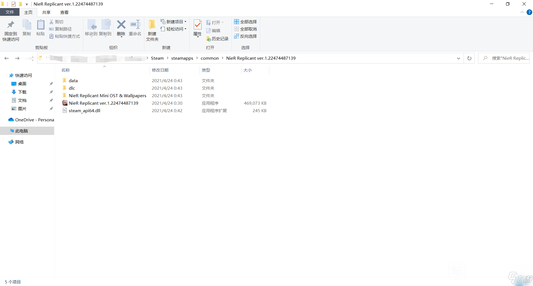Click the 469,073 KB size cell
The height and width of the screenshot is (286, 533).
click(255, 103)
